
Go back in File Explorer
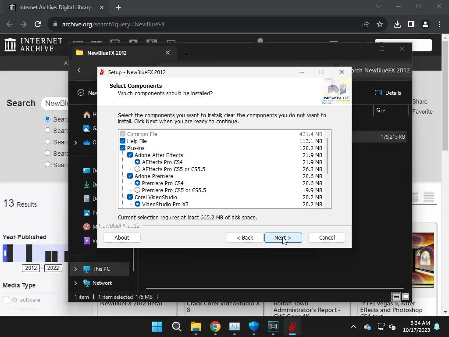pos(80,70)
